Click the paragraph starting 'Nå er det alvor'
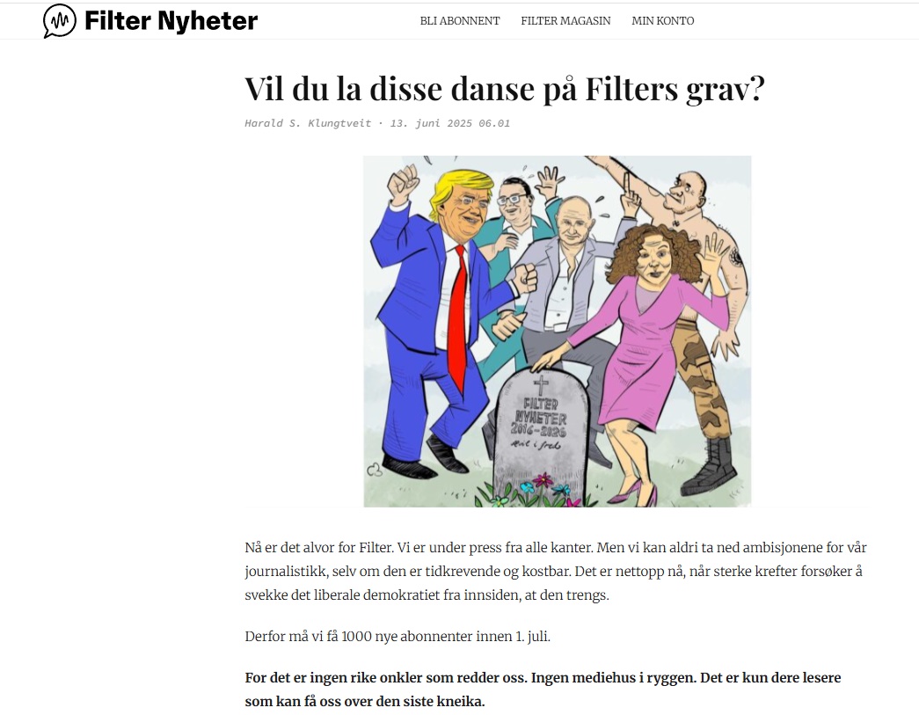 tap(556, 572)
